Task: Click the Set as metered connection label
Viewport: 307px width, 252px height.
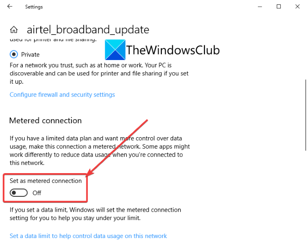Action: pyautogui.click(x=46, y=181)
